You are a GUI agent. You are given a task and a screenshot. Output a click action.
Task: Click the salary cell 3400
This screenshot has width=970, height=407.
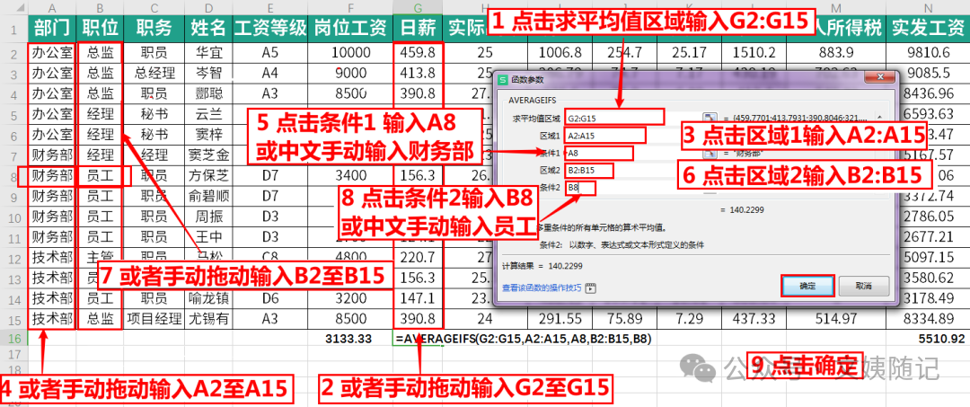point(350,176)
